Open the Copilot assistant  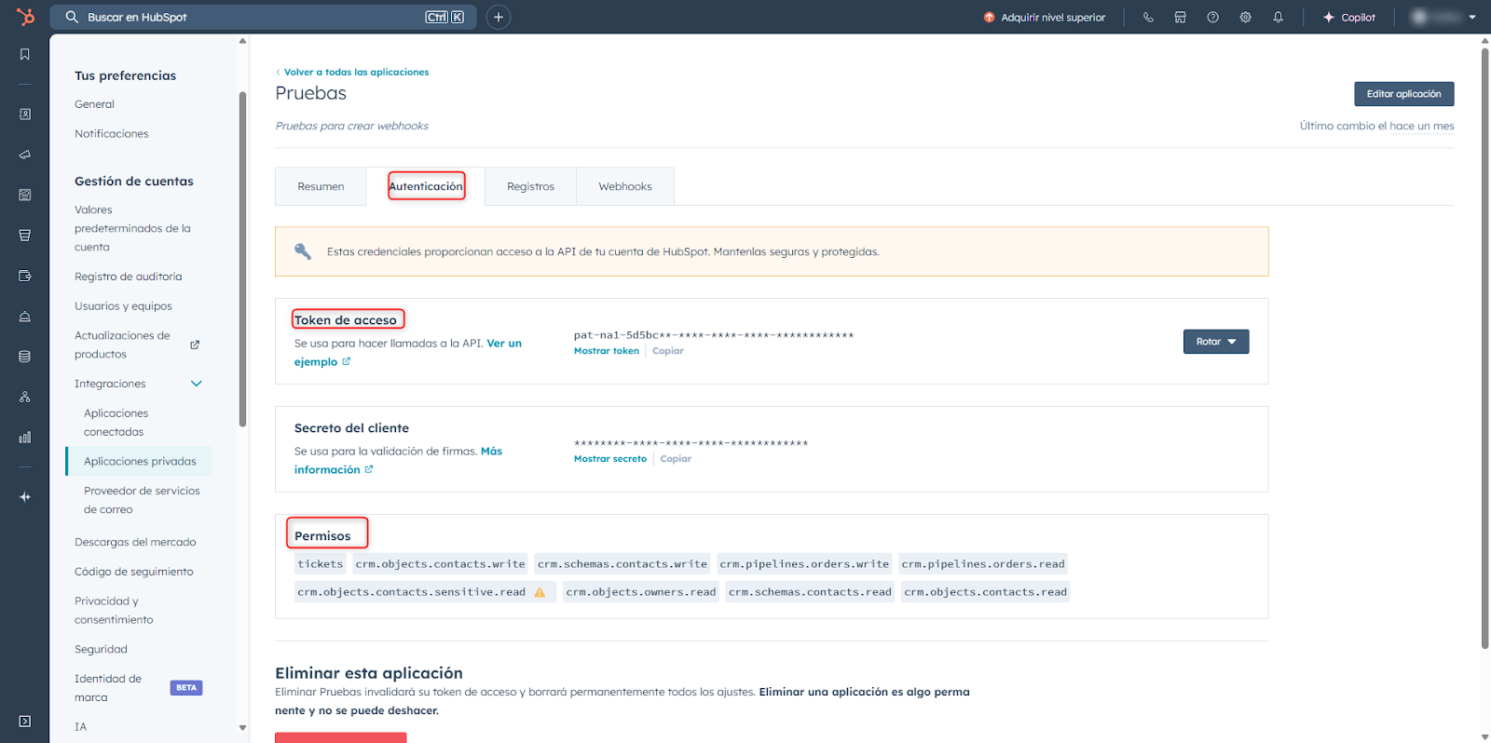click(1348, 17)
